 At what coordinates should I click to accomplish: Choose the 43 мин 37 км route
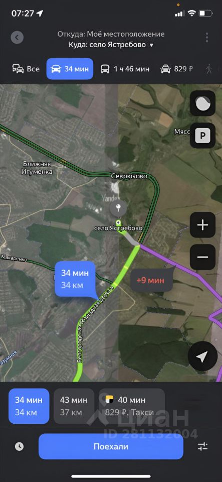point(74,406)
